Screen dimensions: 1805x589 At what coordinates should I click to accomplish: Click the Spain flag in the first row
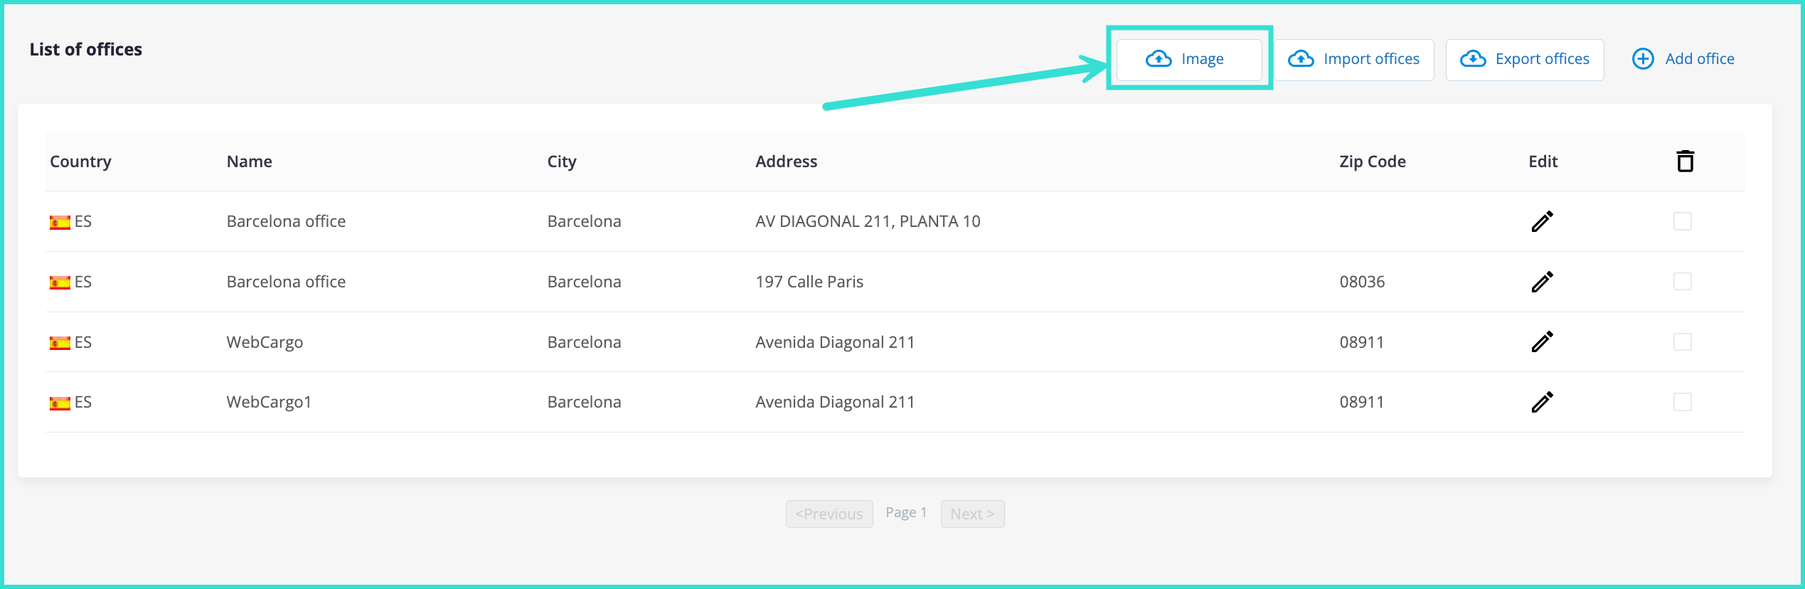pyautogui.click(x=60, y=223)
